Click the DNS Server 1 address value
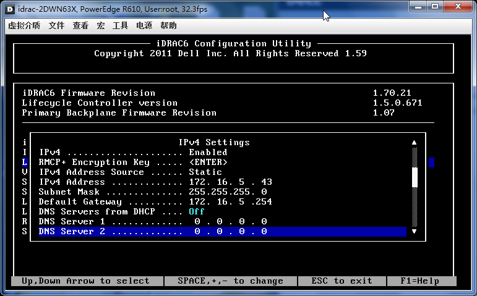Image resolution: width=477 pixels, height=296 pixels. (x=231, y=222)
